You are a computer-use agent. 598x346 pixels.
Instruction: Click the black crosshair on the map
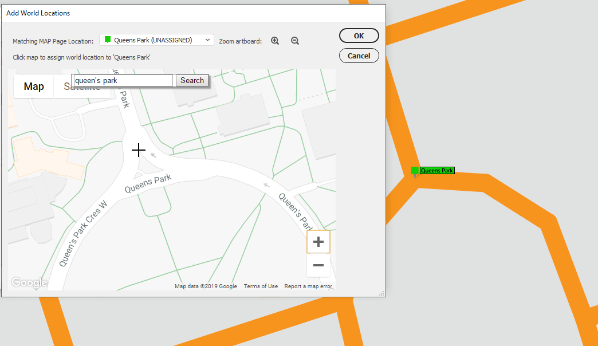139,150
